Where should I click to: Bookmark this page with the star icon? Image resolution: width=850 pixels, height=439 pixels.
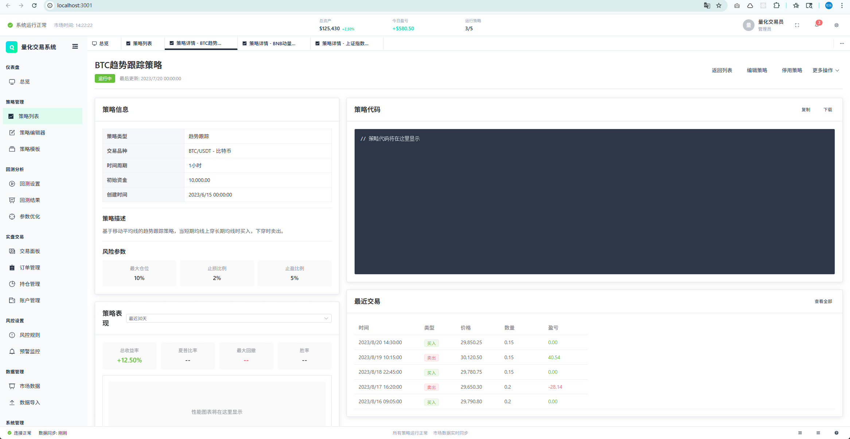(719, 5)
